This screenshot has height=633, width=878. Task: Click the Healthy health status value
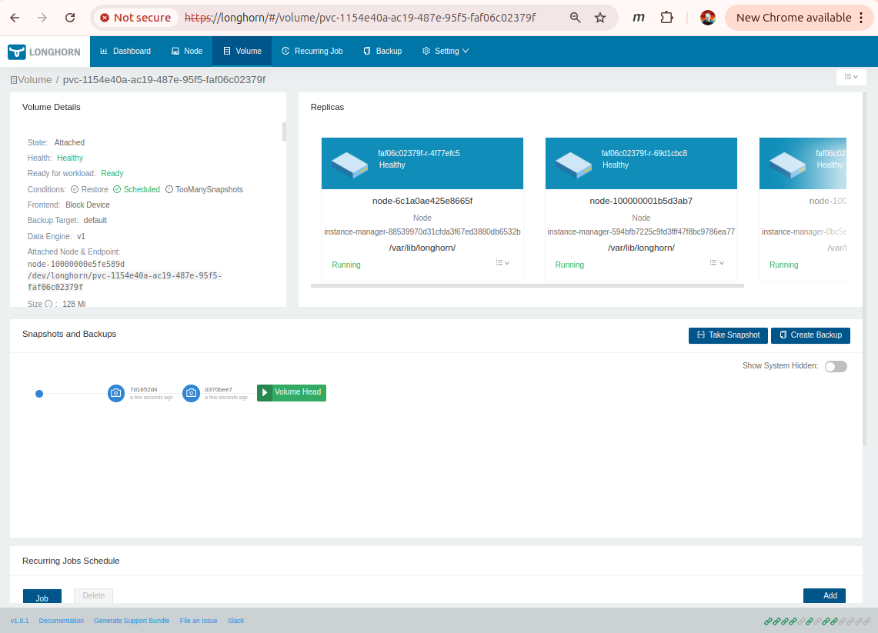(70, 158)
